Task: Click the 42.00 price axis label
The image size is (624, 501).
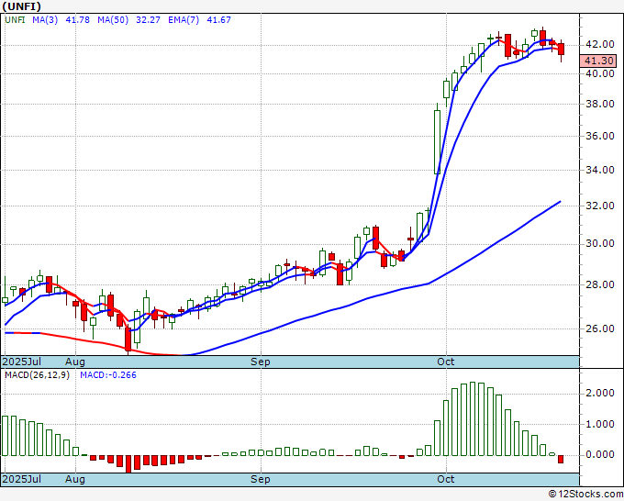Action: click(600, 45)
